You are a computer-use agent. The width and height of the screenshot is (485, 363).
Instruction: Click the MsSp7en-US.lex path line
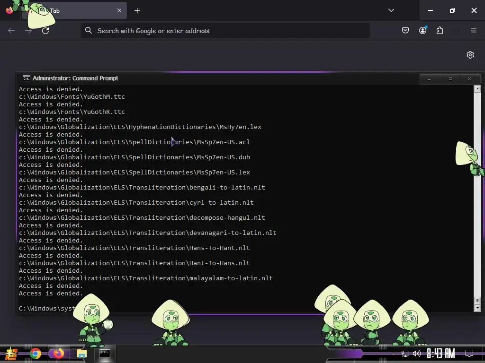[135, 172]
